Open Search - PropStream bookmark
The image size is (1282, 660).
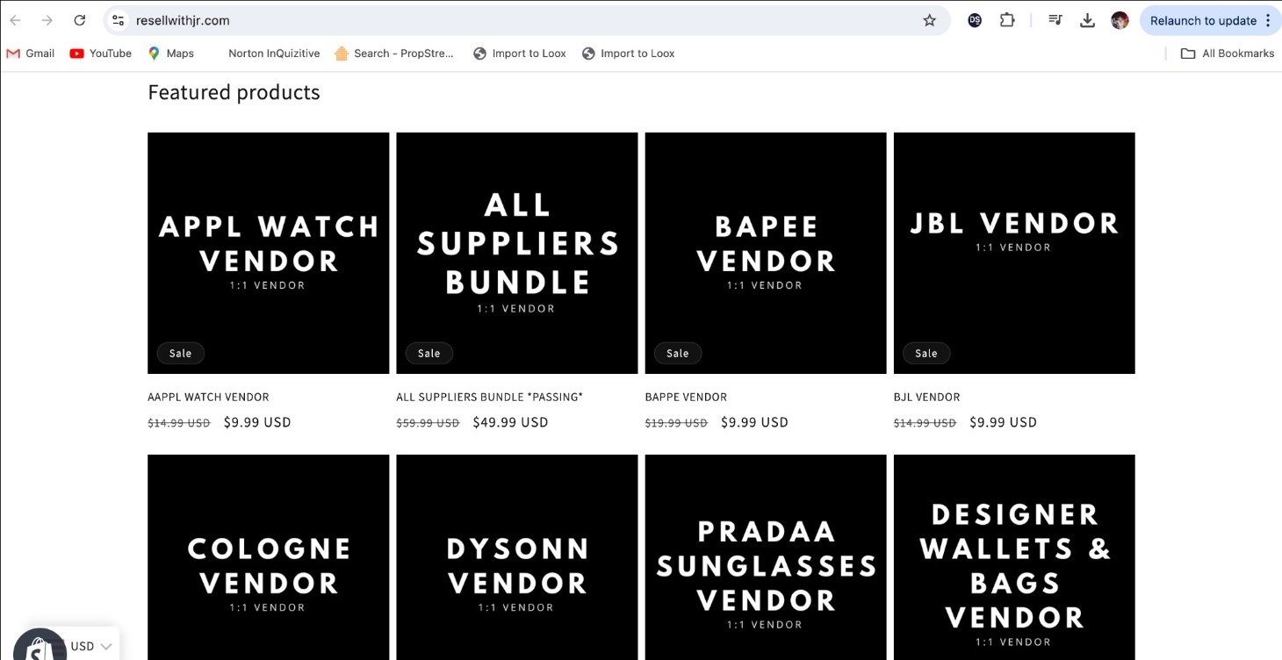click(x=394, y=54)
